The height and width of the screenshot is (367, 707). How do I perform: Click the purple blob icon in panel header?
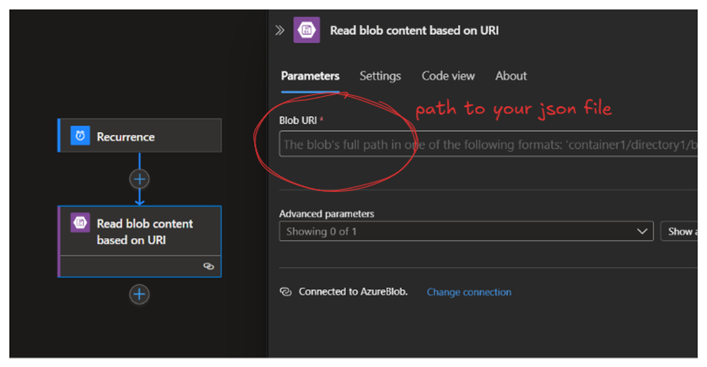click(x=306, y=30)
